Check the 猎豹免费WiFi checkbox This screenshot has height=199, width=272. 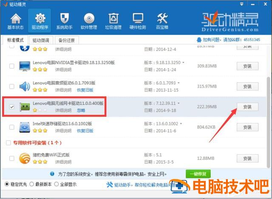[x=11, y=158]
